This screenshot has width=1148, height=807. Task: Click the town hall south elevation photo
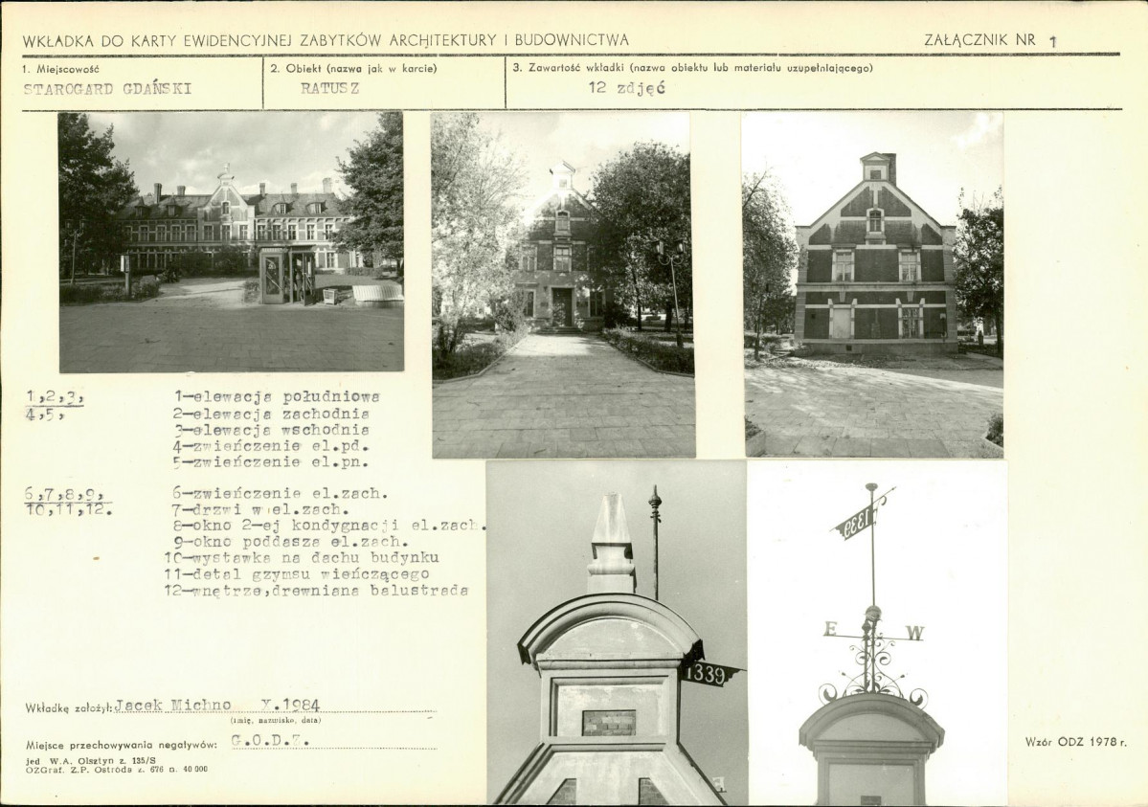click(231, 242)
